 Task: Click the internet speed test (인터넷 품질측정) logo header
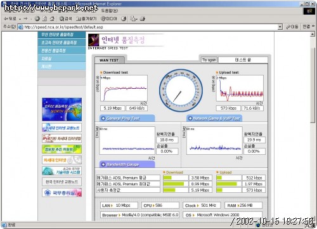(126, 42)
